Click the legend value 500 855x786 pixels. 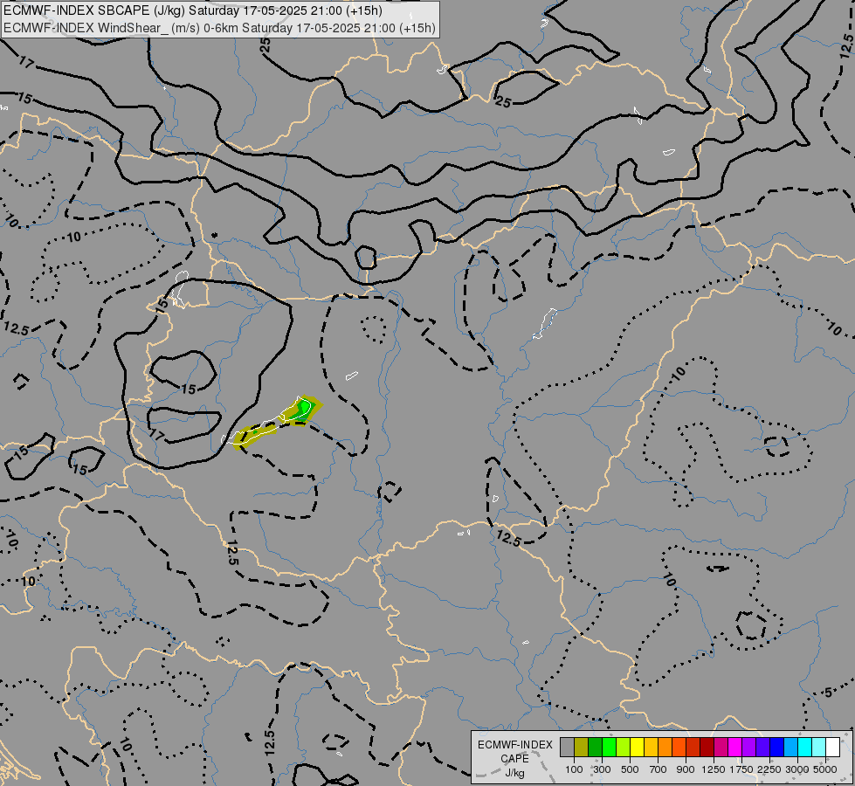click(630, 769)
